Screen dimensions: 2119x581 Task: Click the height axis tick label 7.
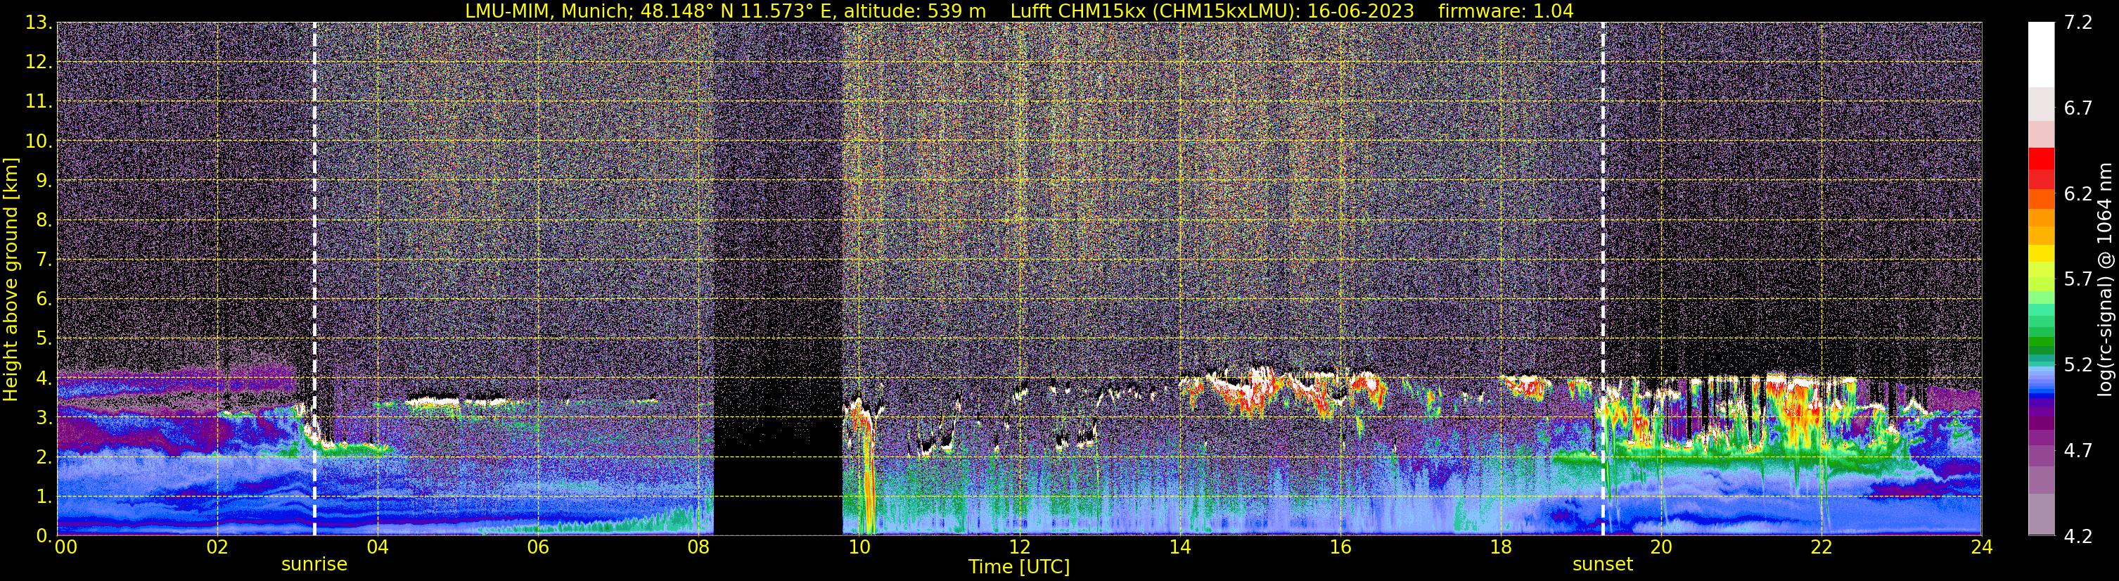coord(43,260)
